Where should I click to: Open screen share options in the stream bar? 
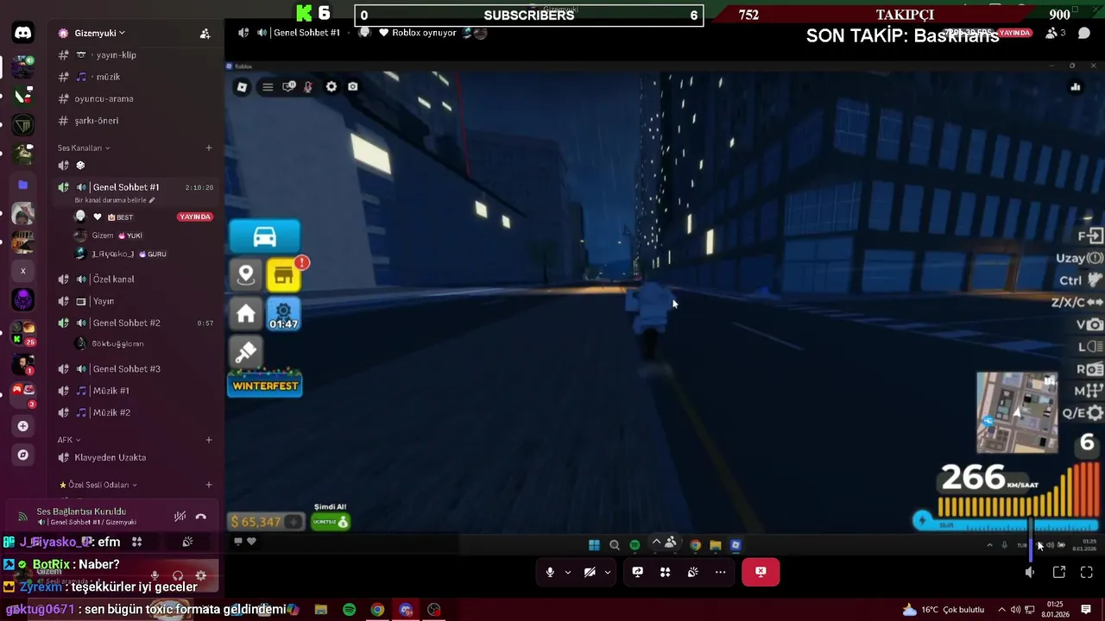click(x=637, y=572)
